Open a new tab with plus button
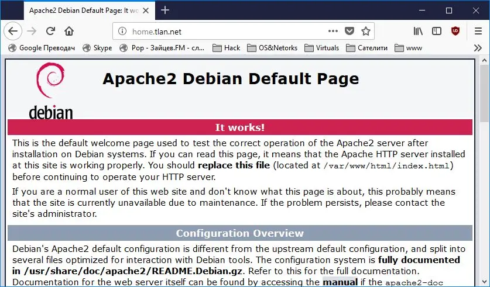Image resolution: width=490 pixels, height=287 pixels. point(165,11)
